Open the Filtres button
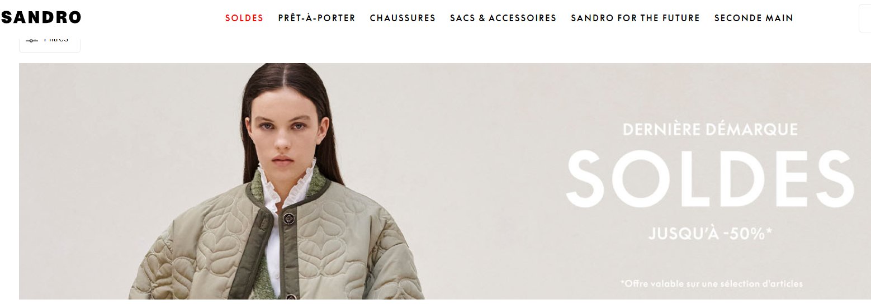871x304 pixels. [50, 44]
